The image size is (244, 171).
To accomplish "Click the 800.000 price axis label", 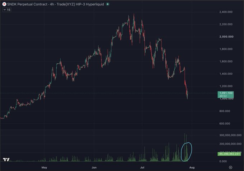I will (225, 111).
